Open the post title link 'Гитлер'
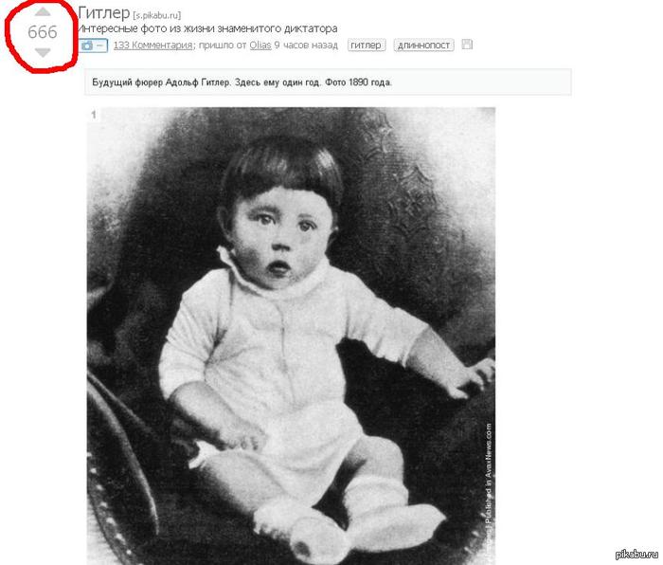This screenshot has height=565, width=663. point(104,12)
